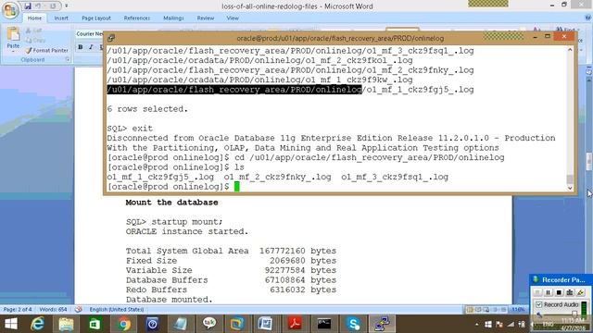Switch to Print Layout view

tap(470, 310)
